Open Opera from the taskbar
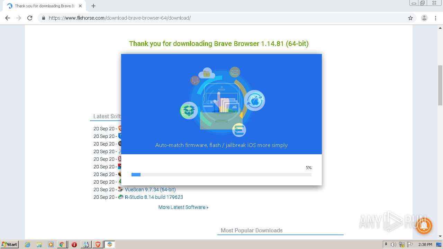The height and width of the screenshot is (249, 443). (74, 245)
